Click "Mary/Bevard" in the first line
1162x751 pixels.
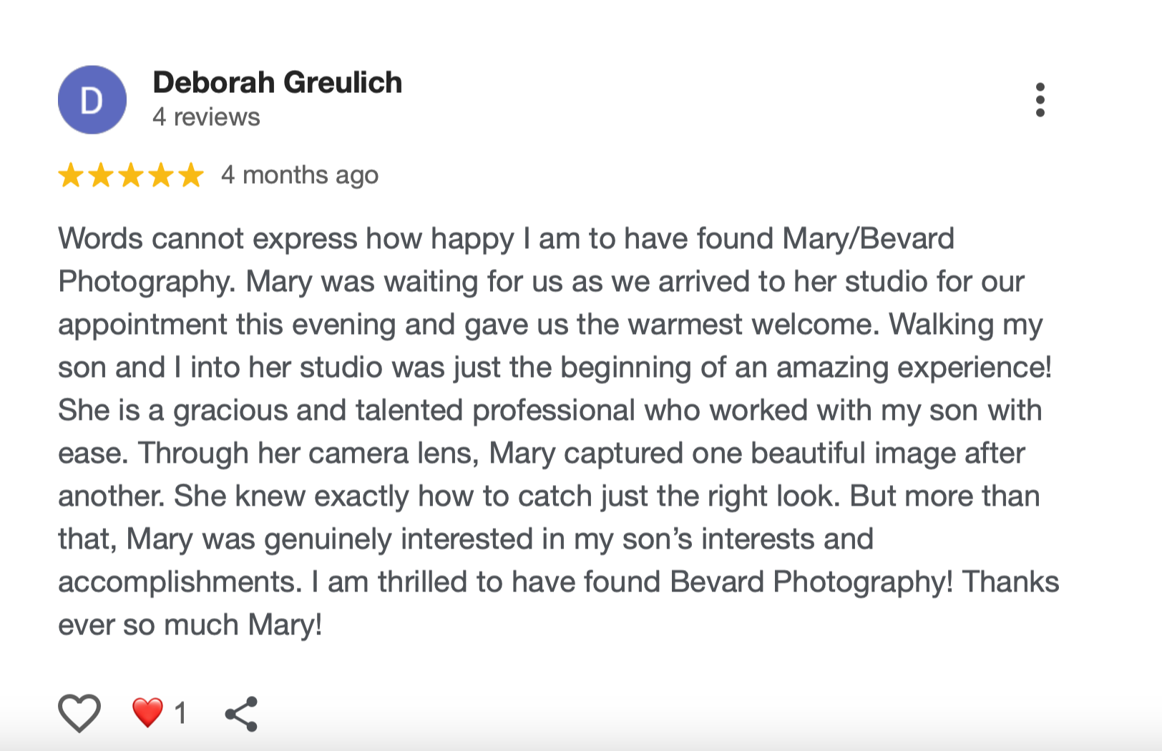(868, 239)
